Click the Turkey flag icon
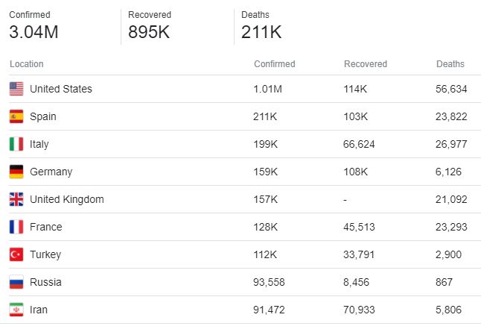 pyautogui.click(x=16, y=254)
